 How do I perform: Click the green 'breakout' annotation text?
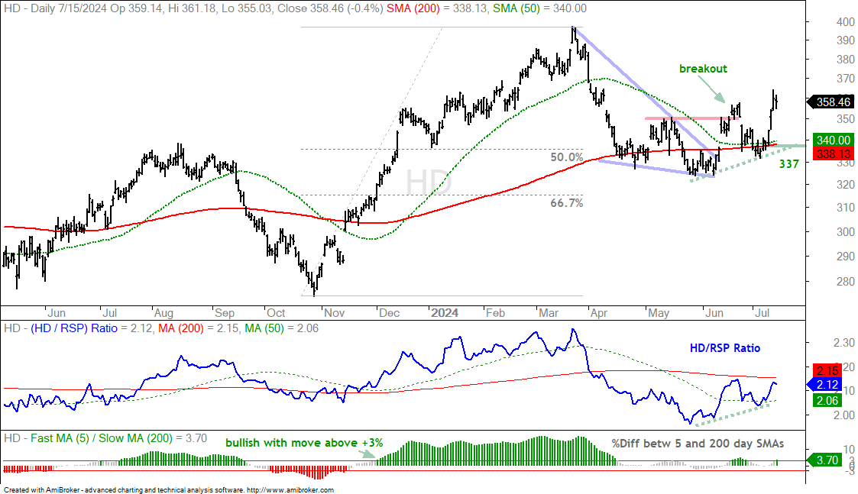tap(703, 69)
